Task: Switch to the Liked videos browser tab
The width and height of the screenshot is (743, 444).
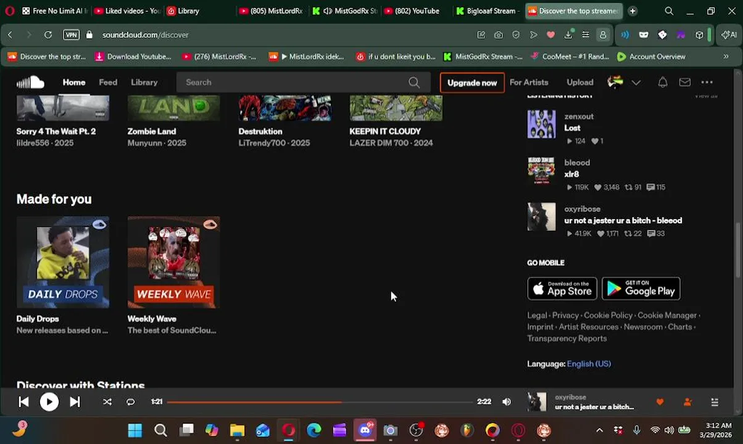Action: (x=127, y=11)
